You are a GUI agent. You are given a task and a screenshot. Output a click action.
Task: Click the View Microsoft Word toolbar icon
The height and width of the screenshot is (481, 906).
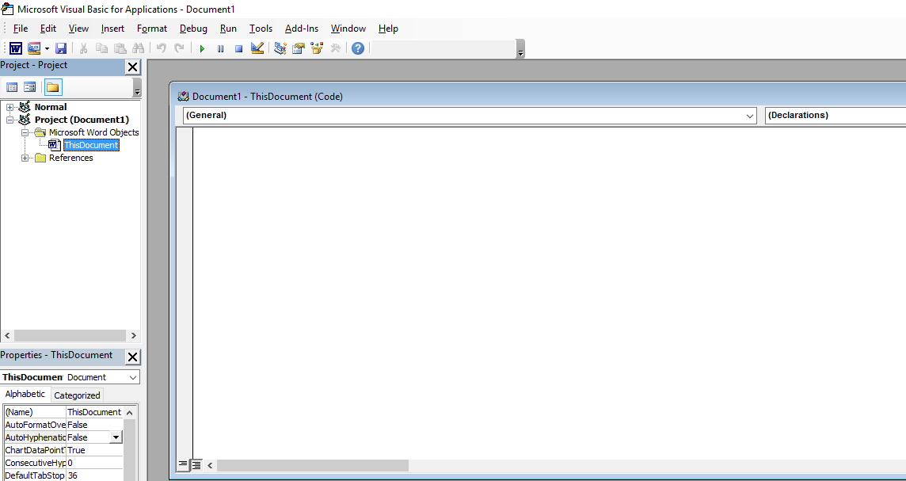click(x=16, y=48)
